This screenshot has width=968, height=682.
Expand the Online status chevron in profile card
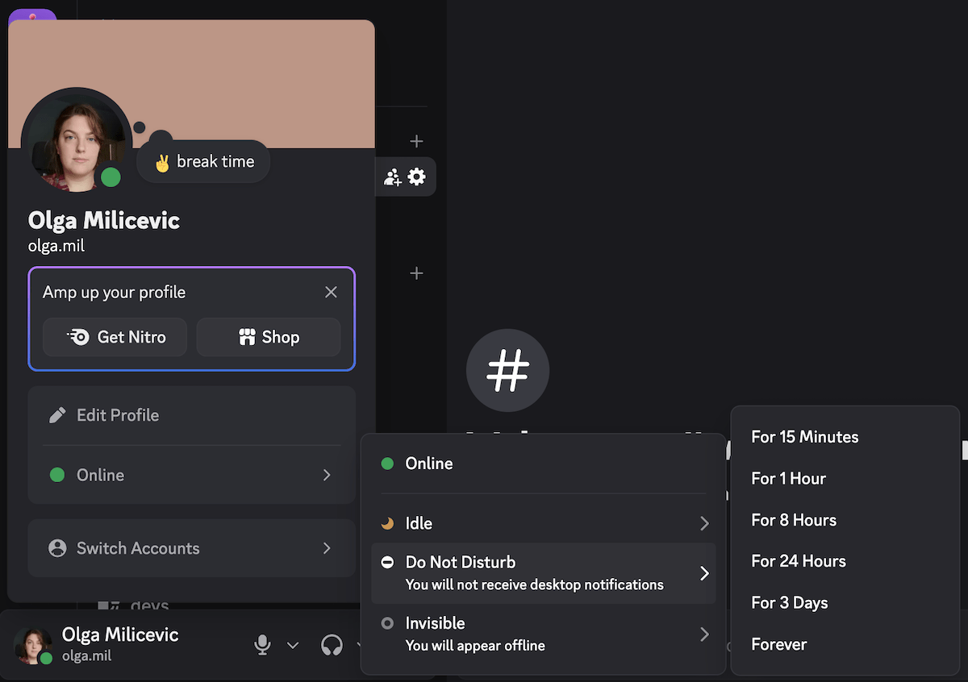pos(327,475)
